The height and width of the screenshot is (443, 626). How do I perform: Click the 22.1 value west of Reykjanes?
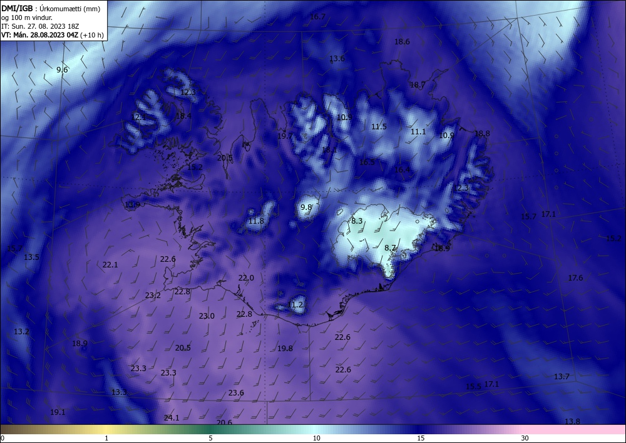pyautogui.click(x=110, y=264)
